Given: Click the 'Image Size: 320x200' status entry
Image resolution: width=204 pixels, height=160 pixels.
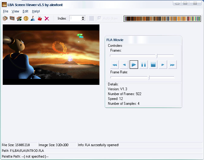Looking at the screenshot, I should click(57, 145).
